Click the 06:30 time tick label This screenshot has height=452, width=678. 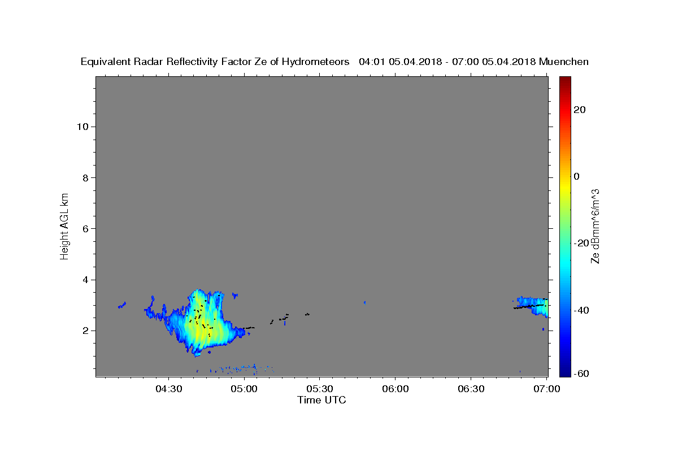(471, 389)
